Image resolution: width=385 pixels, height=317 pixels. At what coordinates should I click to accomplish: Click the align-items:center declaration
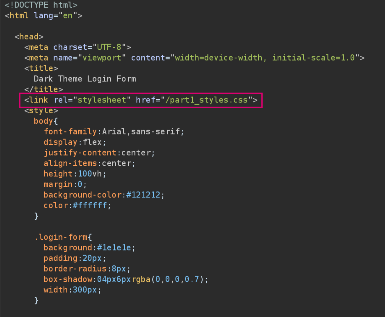click(89, 163)
